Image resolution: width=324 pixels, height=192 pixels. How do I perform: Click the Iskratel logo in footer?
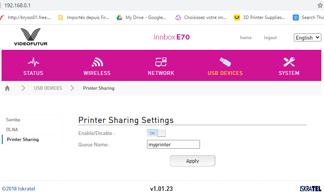tap(311, 189)
